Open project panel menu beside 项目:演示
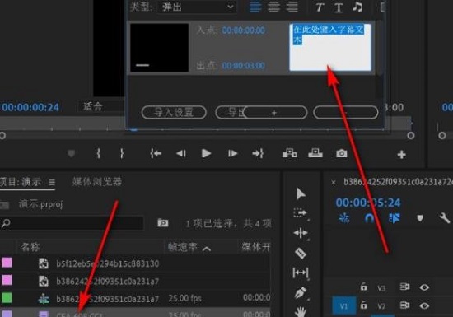 [52, 183]
